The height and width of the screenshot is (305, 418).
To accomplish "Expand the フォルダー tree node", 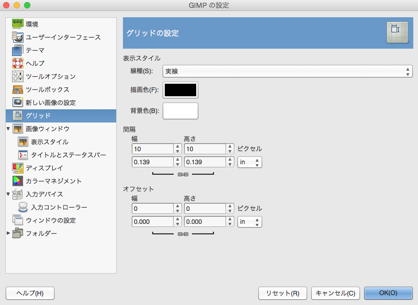I will [x=8, y=233].
